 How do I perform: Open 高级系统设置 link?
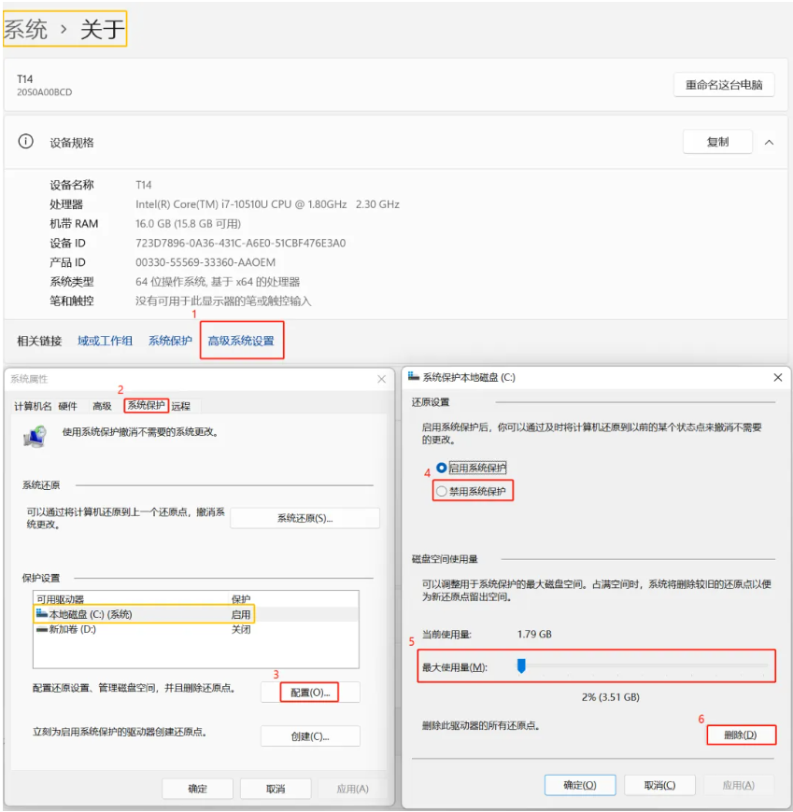(242, 340)
